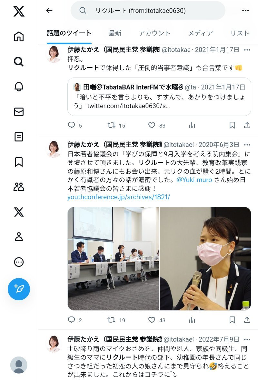Retweet the June 3 2020 tweet
Image resolution: width=258 pixels, height=383 pixels.
112,320
